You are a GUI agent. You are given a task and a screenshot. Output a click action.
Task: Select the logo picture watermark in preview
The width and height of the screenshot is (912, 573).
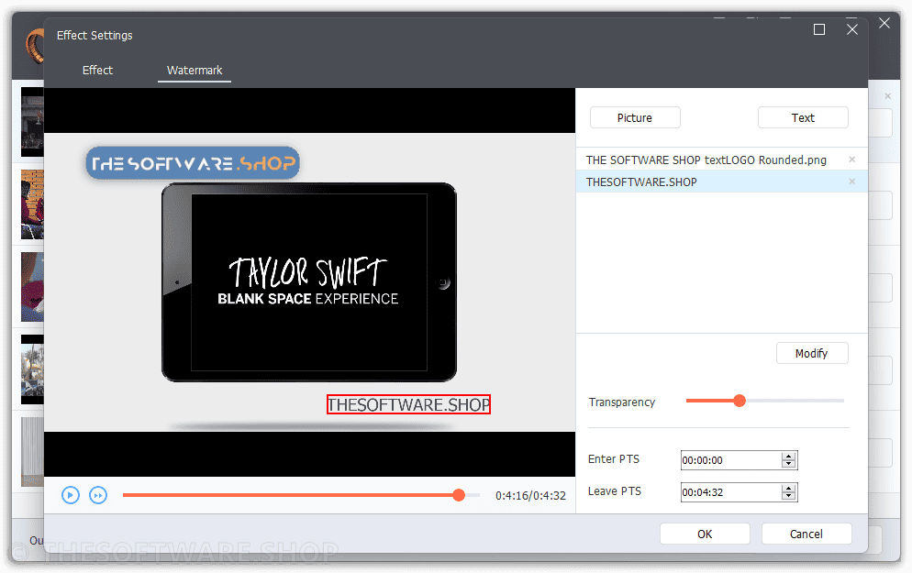tap(193, 163)
